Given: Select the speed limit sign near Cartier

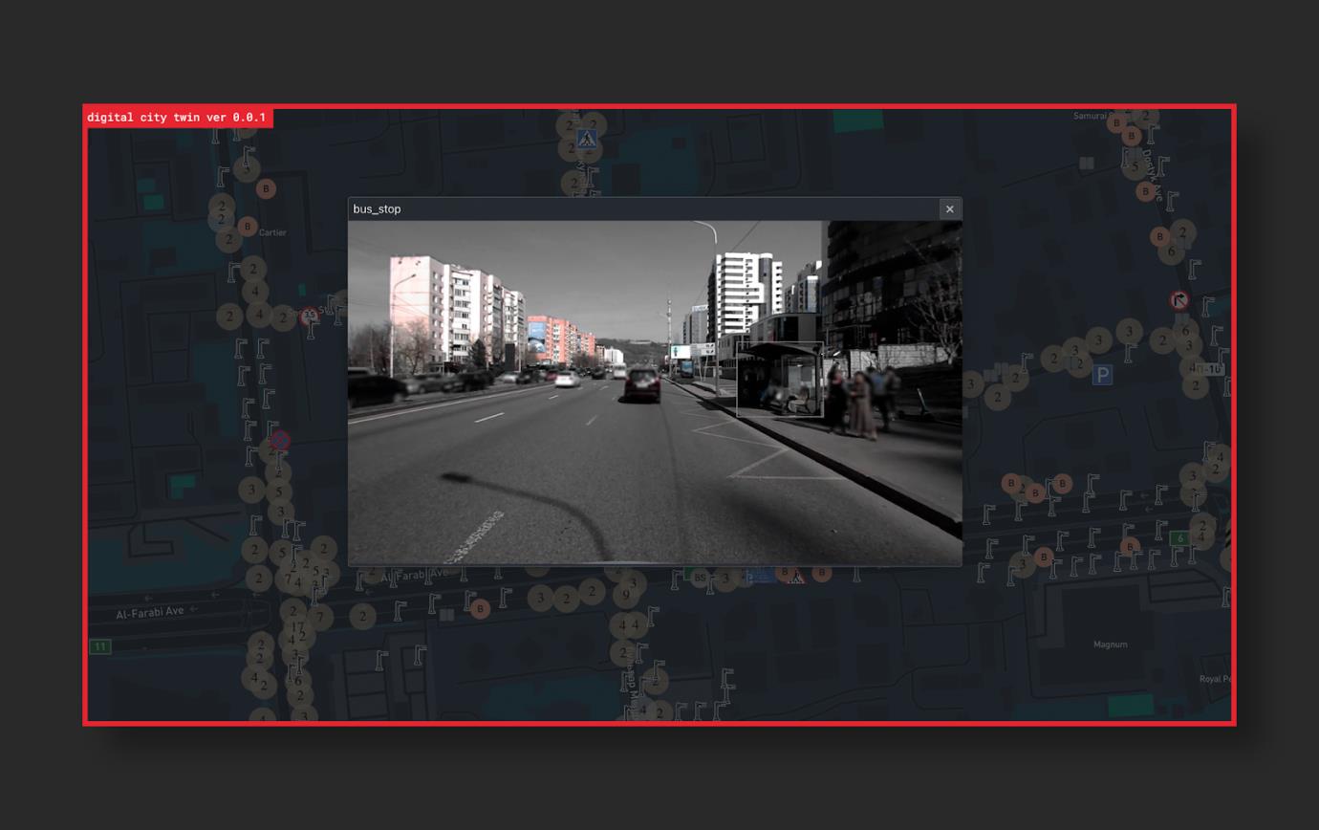Looking at the screenshot, I should pyautogui.click(x=309, y=316).
